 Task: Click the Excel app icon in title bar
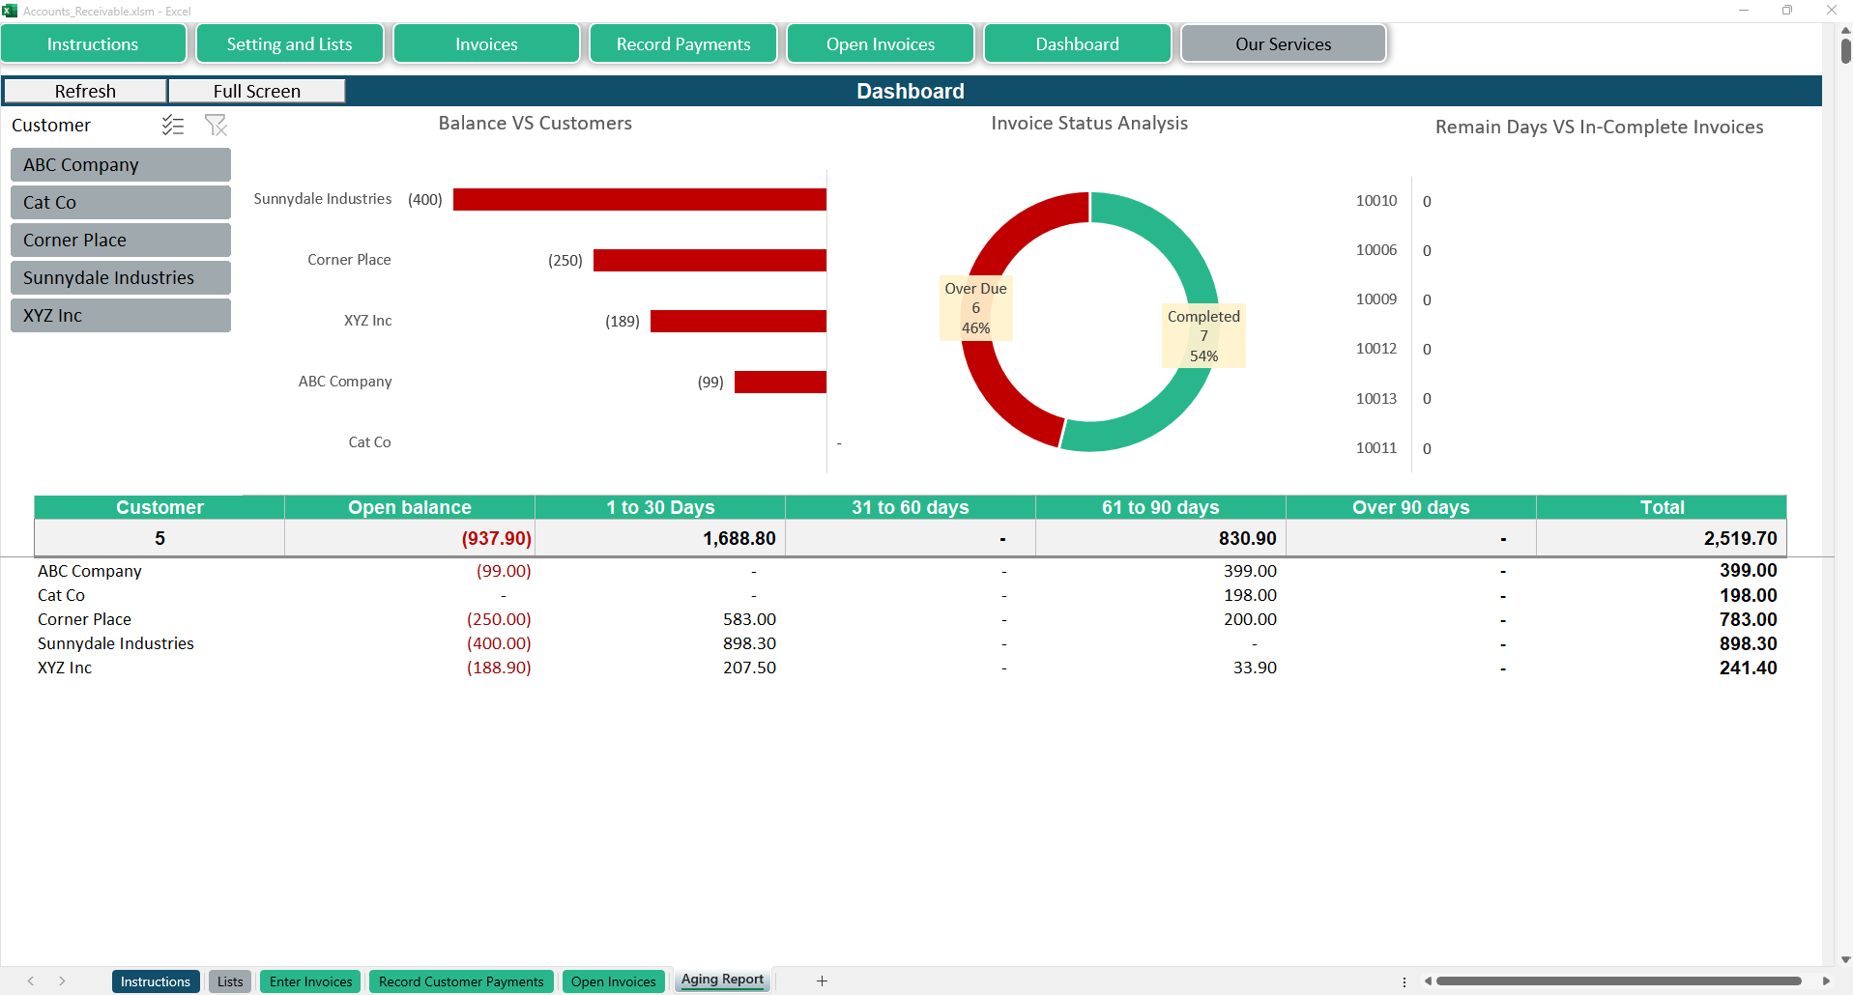pos(10,11)
